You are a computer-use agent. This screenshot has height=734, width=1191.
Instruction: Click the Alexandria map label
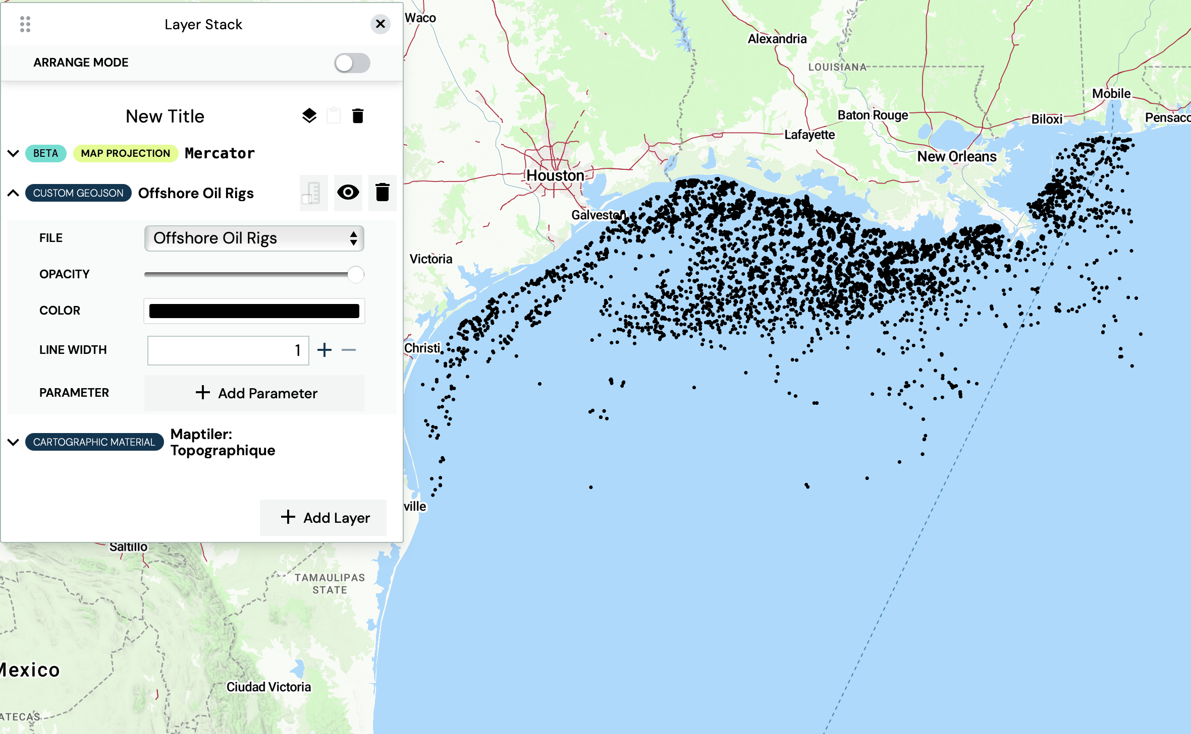coord(777,39)
